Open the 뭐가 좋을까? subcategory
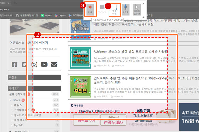 21,120
